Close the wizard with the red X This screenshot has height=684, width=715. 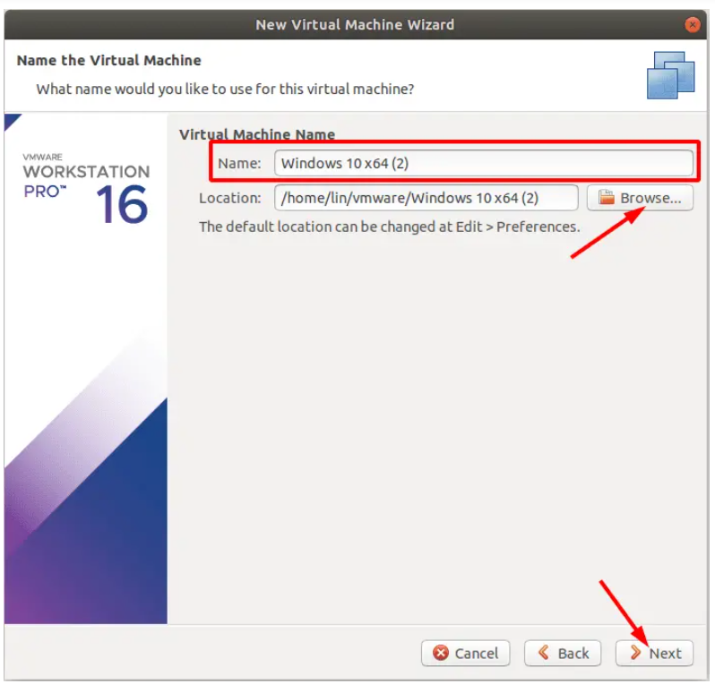pyautogui.click(x=693, y=24)
